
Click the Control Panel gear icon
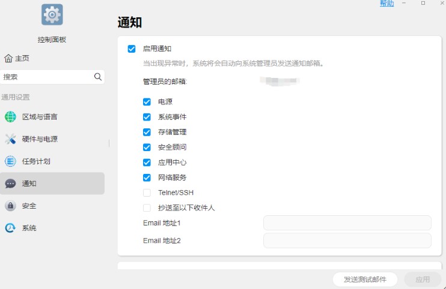52,14
